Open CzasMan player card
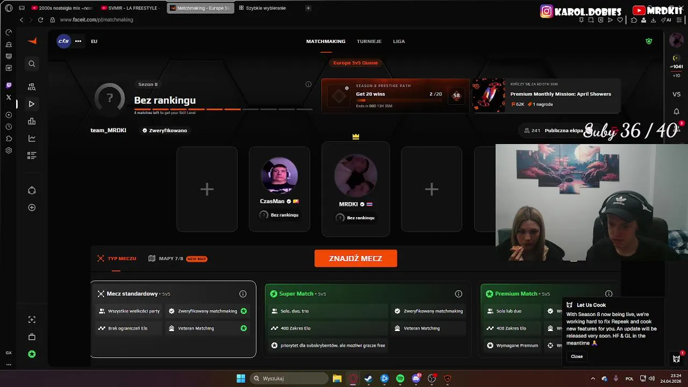The height and width of the screenshot is (387, 688). pyautogui.click(x=279, y=189)
